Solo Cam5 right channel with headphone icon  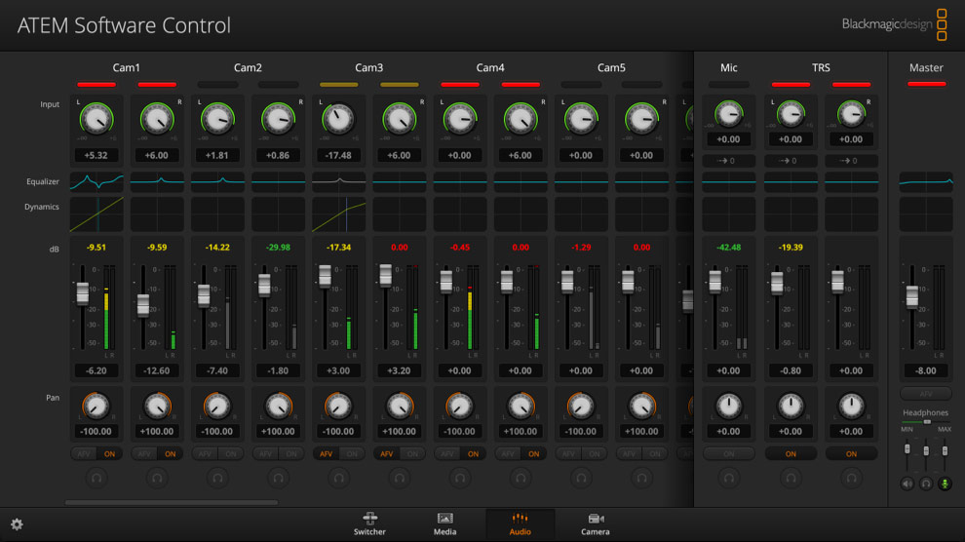[642, 478]
